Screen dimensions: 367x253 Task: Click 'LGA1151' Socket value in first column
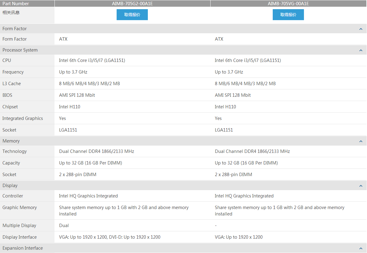click(x=68, y=130)
